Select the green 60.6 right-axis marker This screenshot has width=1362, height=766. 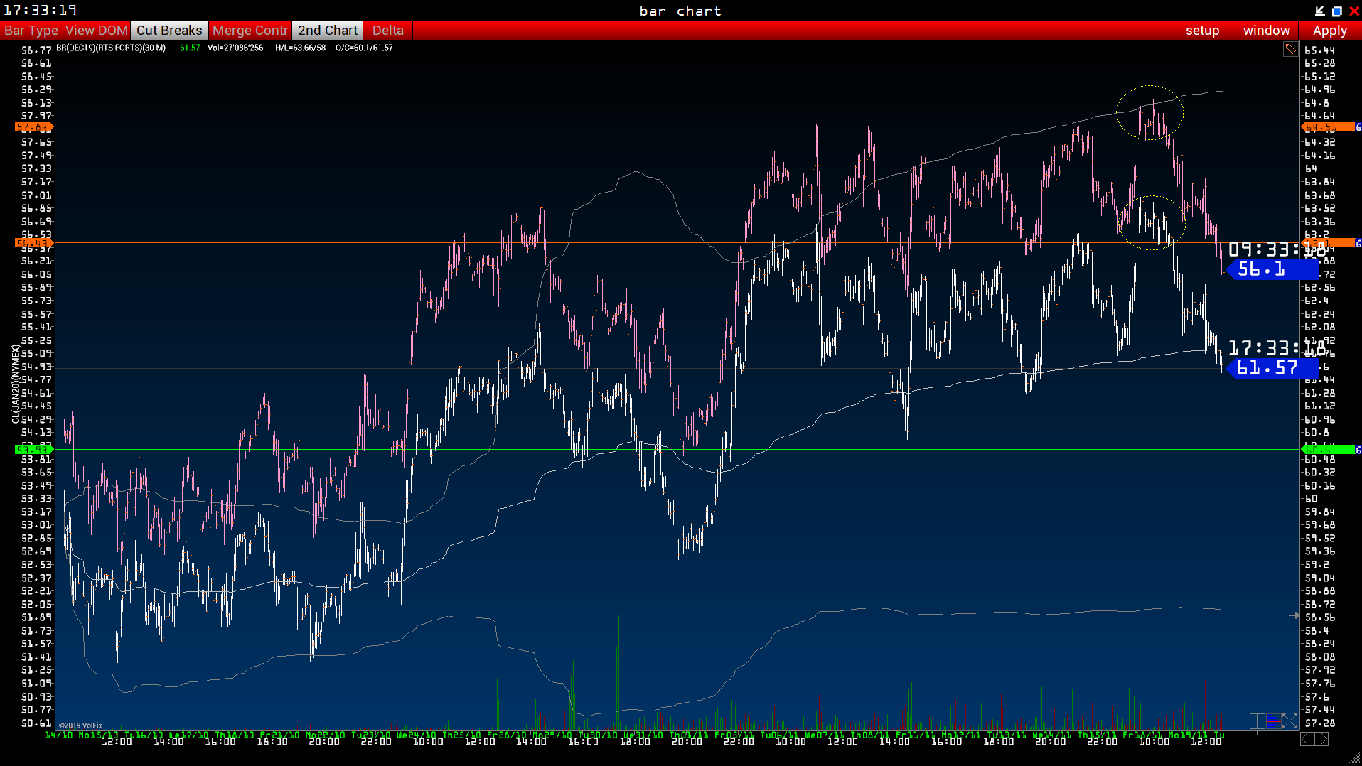(1328, 449)
